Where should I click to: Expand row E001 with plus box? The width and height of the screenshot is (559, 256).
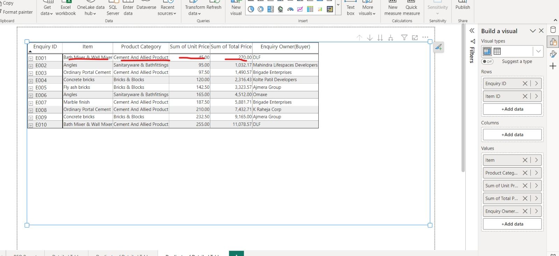[x=31, y=58]
